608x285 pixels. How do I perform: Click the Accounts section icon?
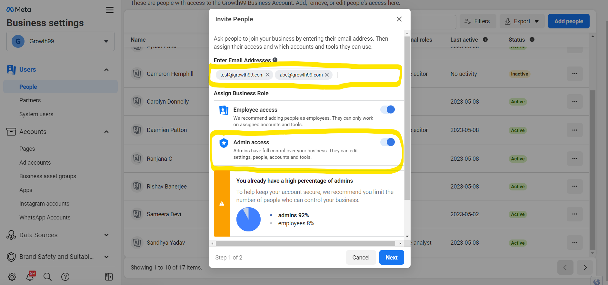click(11, 132)
